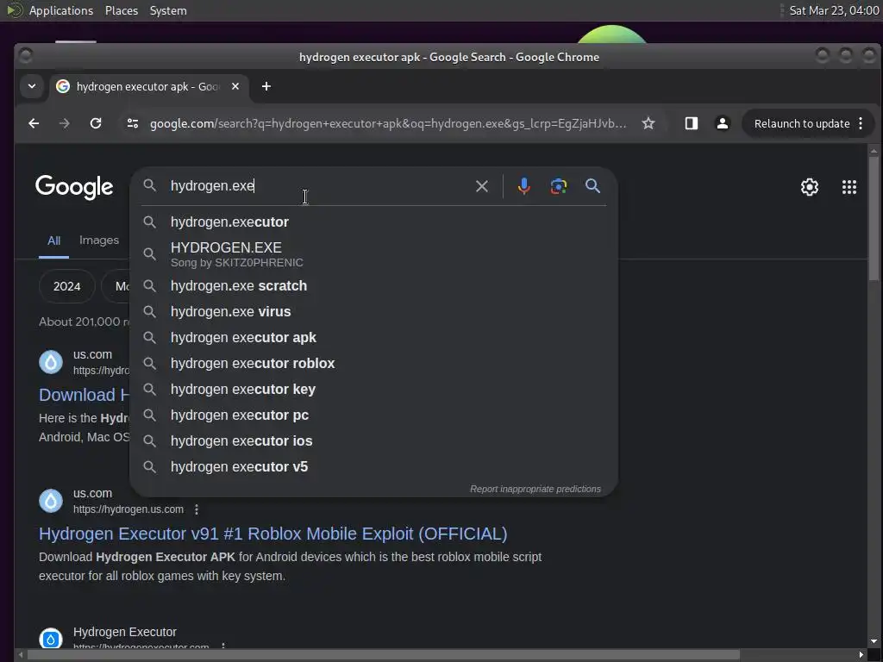Image resolution: width=883 pixels, height=662 pixels.
Task: Bookmark this page with the star icon
Action: click(x=648, y=123)
